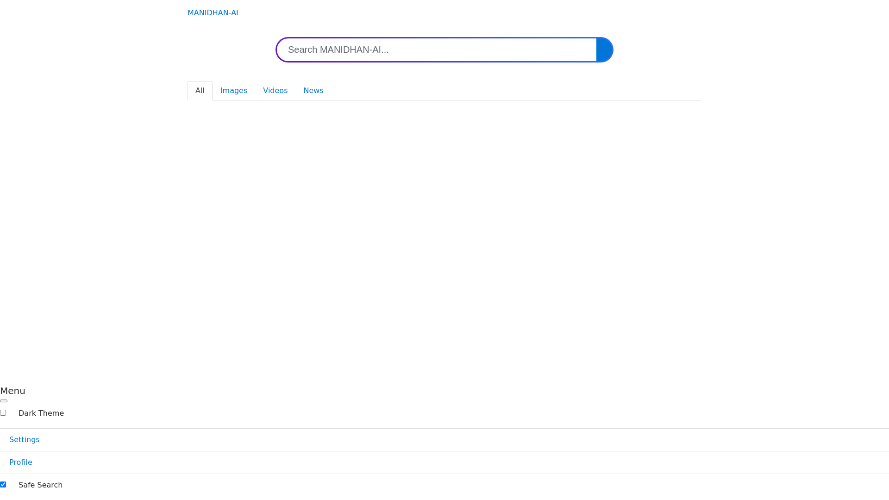889x500 pixels.
Task: Click empty tab bar right of News
Action: [509, 91]
